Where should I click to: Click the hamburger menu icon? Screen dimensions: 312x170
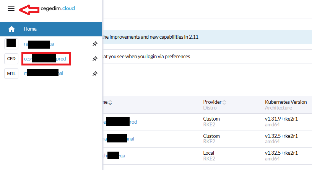click(11, 9)
